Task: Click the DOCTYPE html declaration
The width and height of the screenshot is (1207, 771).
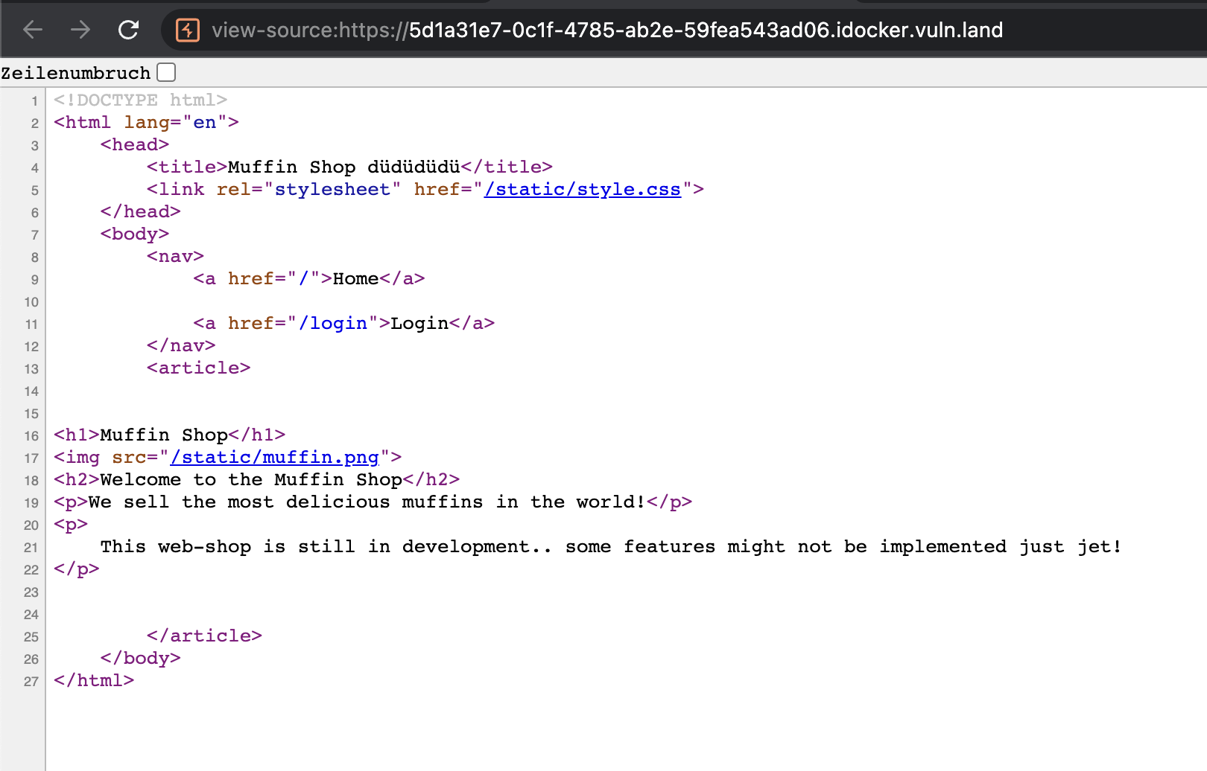Action: click(140, 100)
